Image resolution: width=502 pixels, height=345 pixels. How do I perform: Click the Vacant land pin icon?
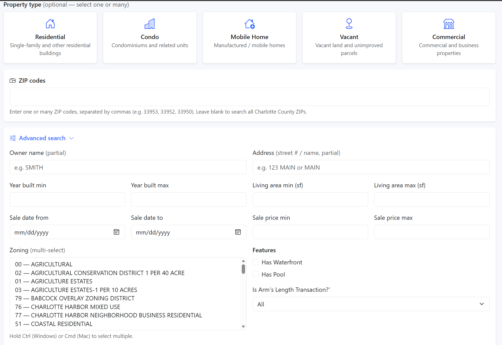349,24
